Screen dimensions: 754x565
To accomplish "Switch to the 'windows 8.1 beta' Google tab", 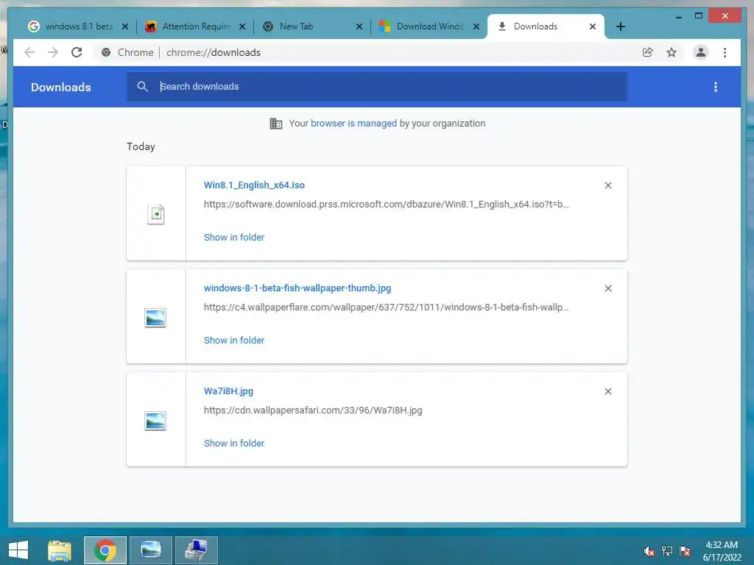I will pos(72,26).
